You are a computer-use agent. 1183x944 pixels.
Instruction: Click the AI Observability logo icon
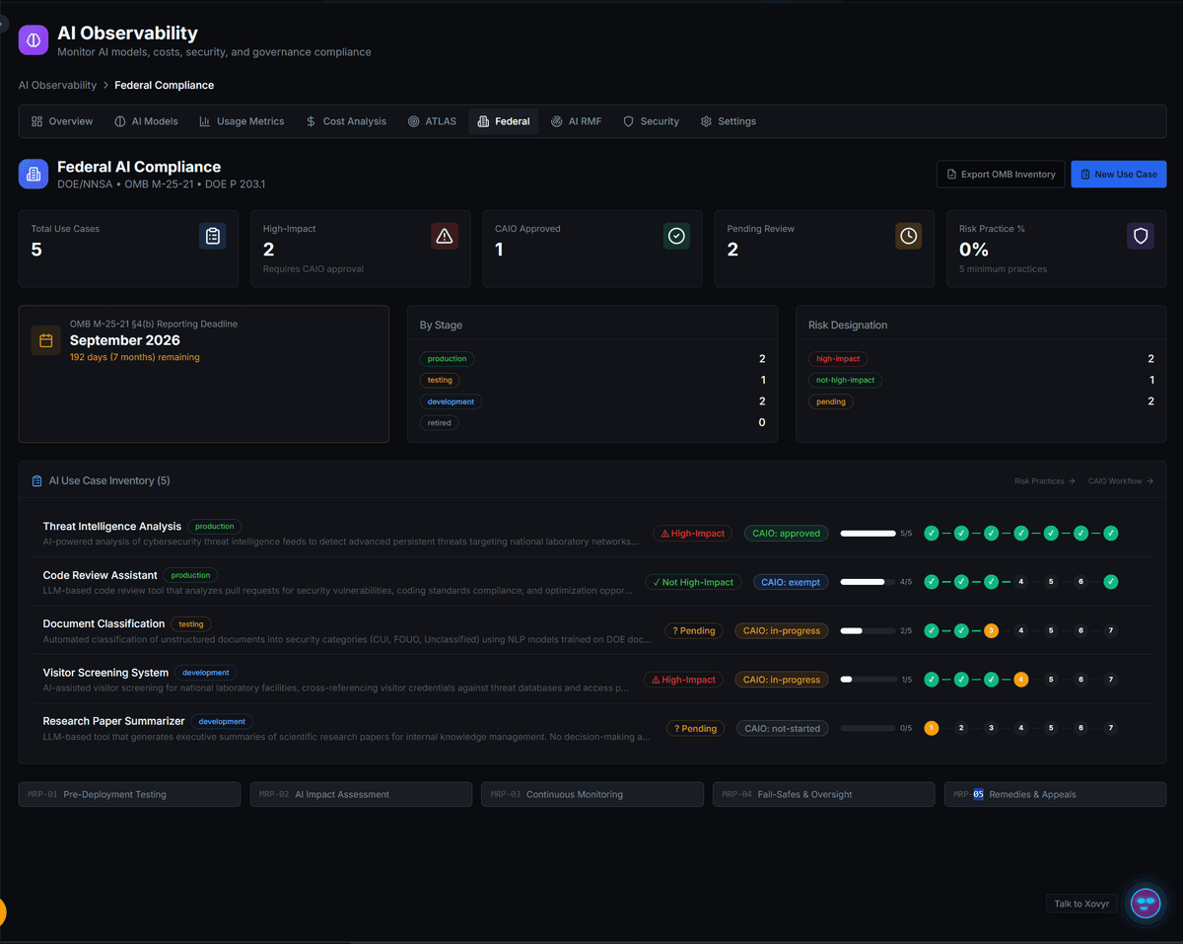(x=33, y=39)
